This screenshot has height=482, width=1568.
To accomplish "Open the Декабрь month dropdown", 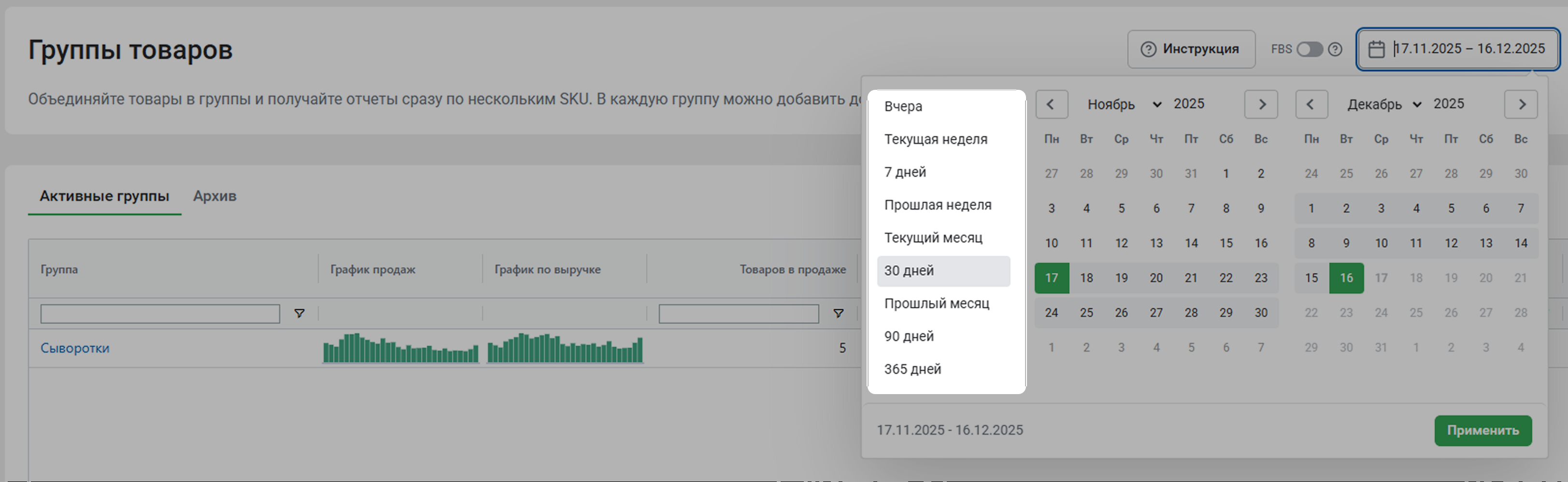I will pyautogui.click(x=1383, y=104).
